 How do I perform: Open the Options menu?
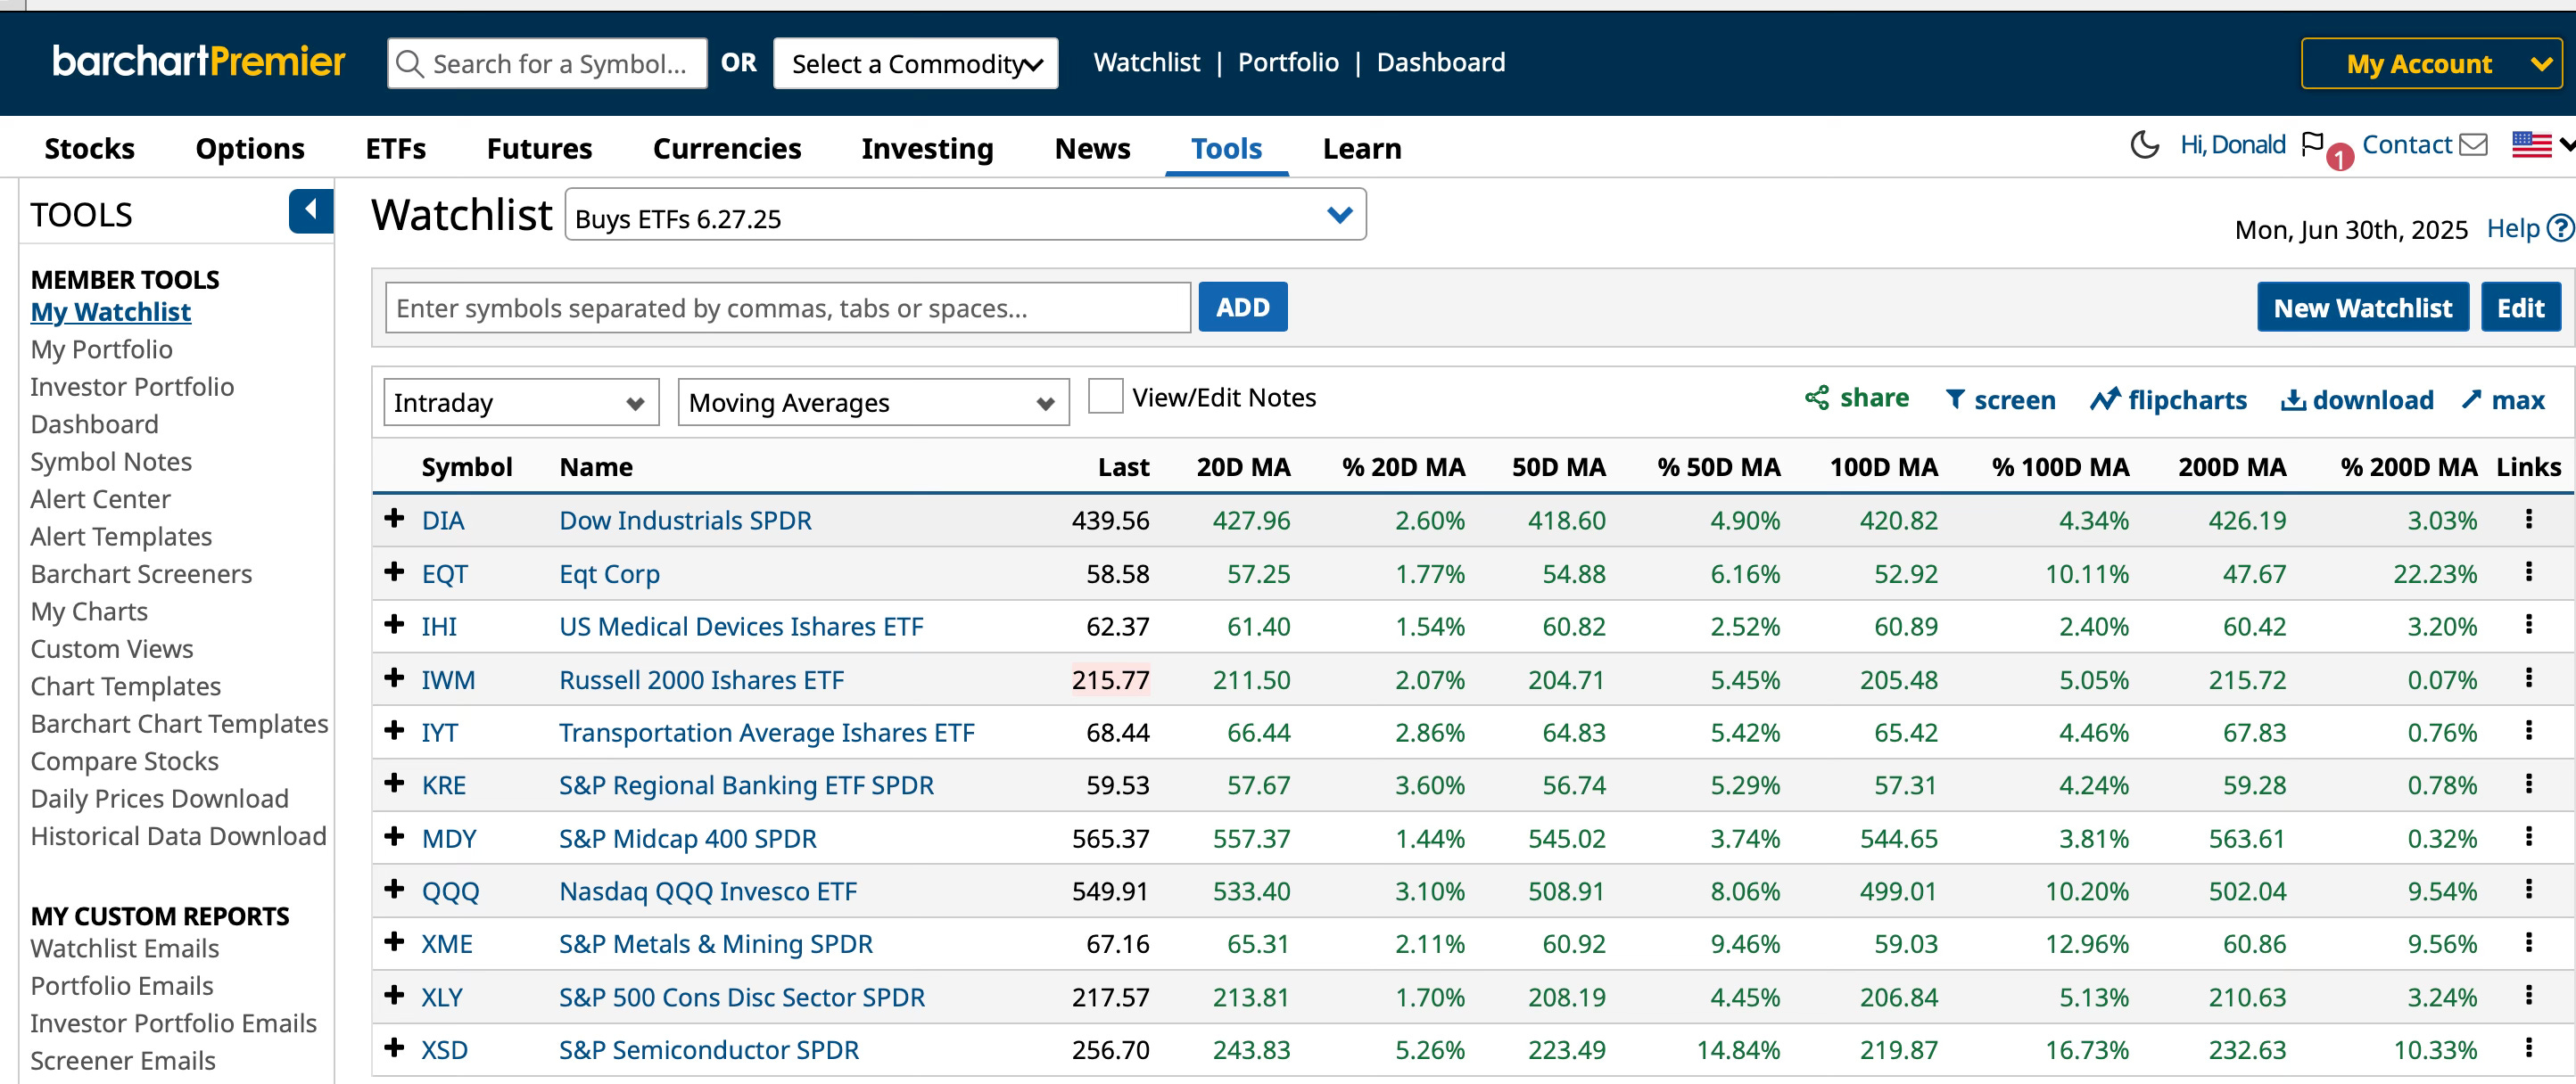(250, 148)
